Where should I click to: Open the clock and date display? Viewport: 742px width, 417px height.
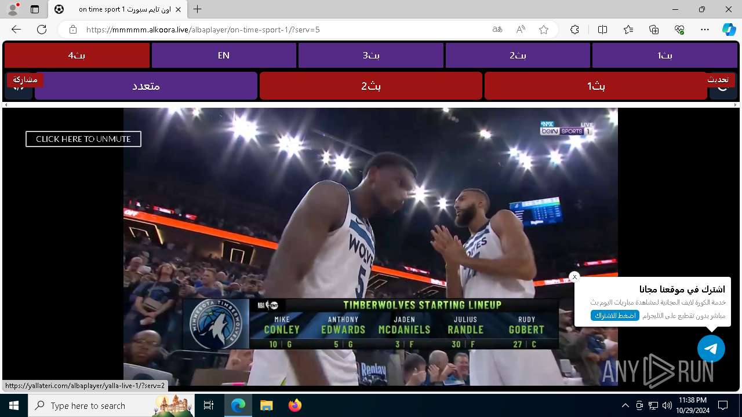click(x=692, y=405)
